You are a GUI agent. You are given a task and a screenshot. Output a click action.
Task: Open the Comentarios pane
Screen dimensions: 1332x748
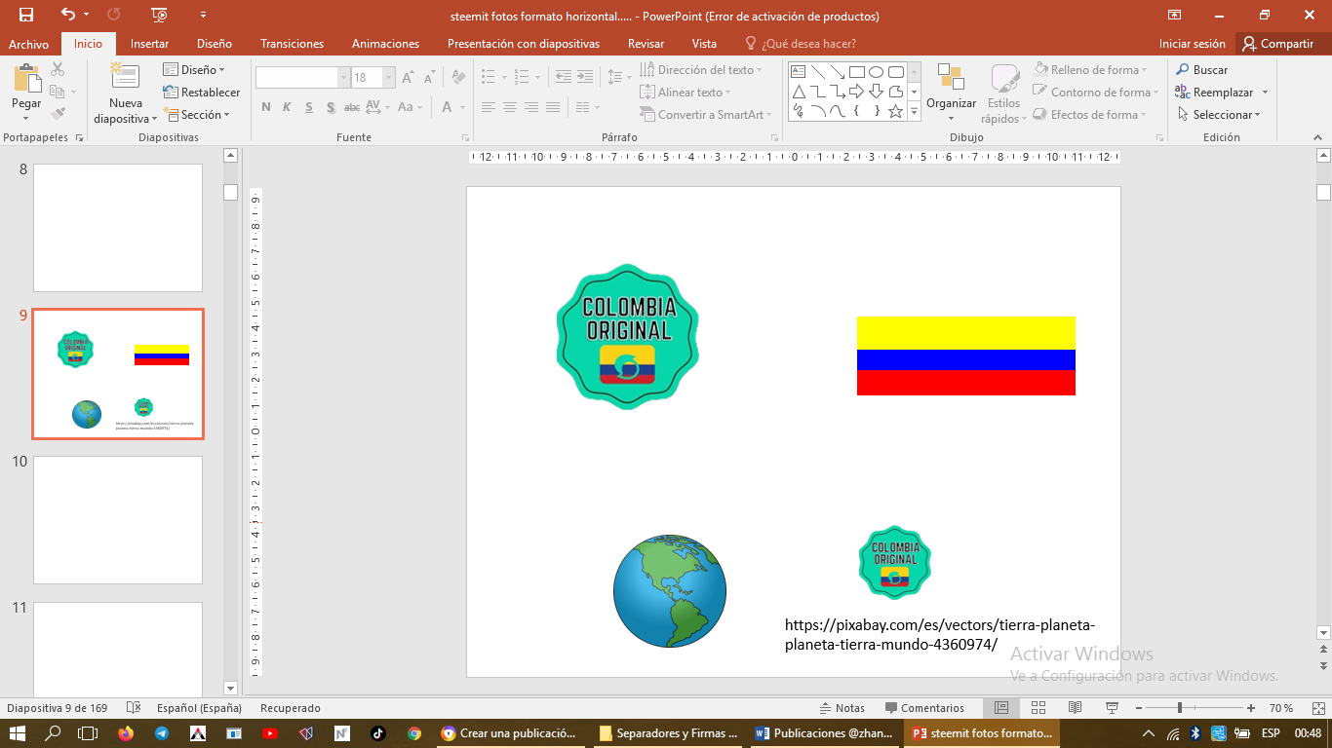pyautogui.click(x=924, y=708)
